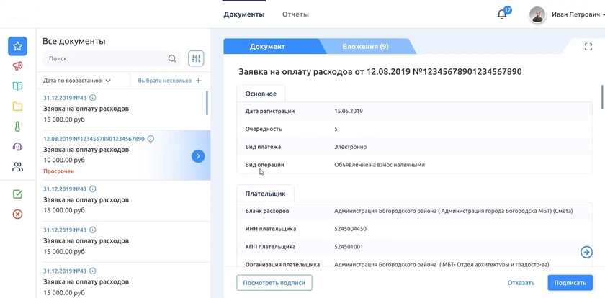Open the users group sidebar icon

(x=17, y=167)
